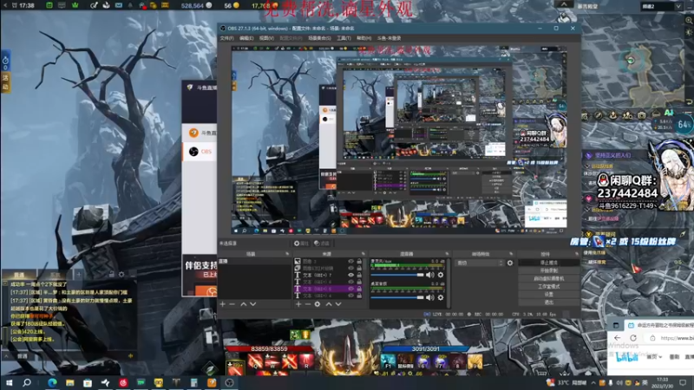Toggle visibility of 文本 (GDI+) 7 source
This screenshot has width=694, height=390.
(x=351, y=275)
